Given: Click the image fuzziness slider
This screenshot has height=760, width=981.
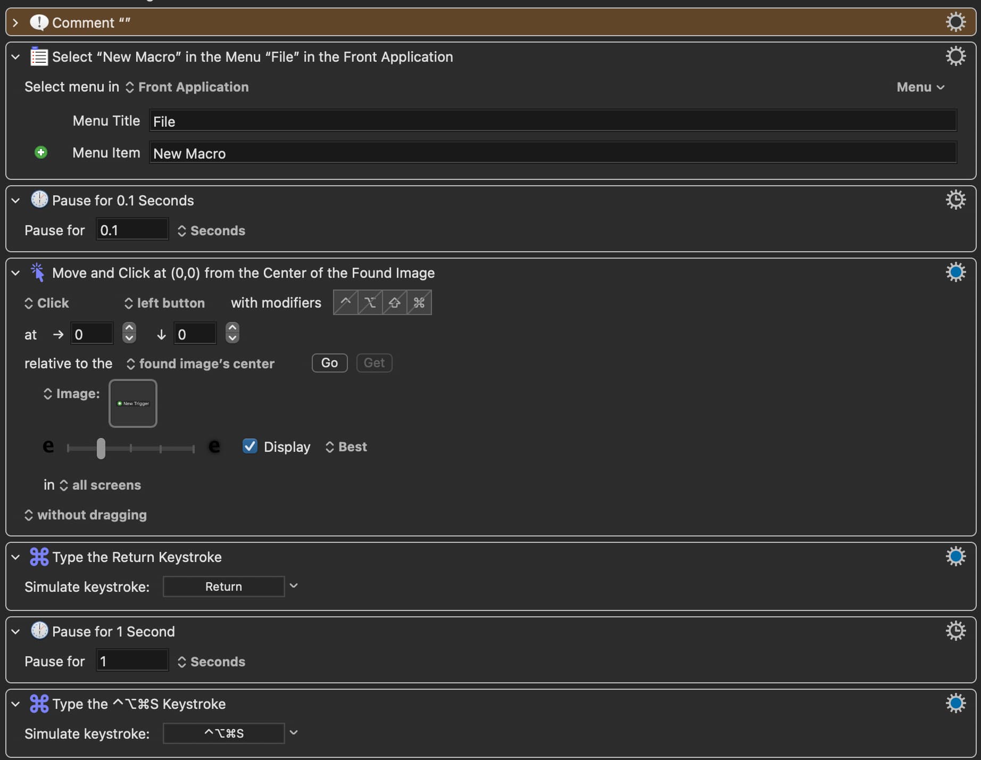Looking at the screenshot, I should pyautogui.click(x=130, y=449).
